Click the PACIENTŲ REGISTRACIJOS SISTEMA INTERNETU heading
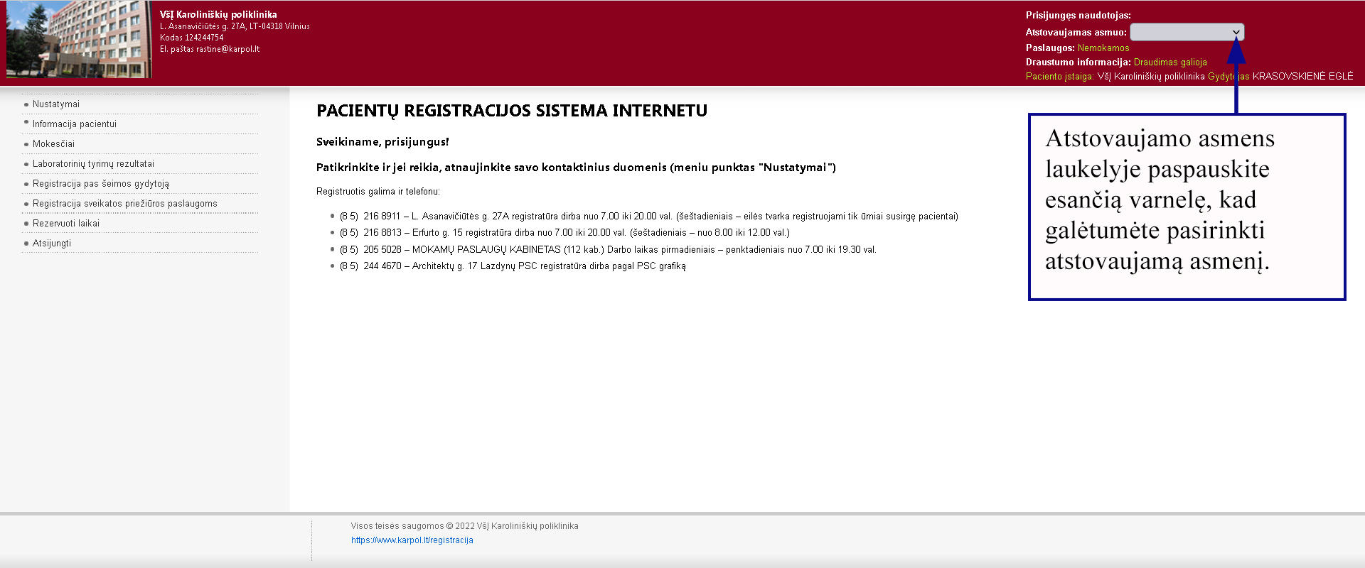Image resolution: width=1365 pixels, height=568 pixels. pos(512,111)
